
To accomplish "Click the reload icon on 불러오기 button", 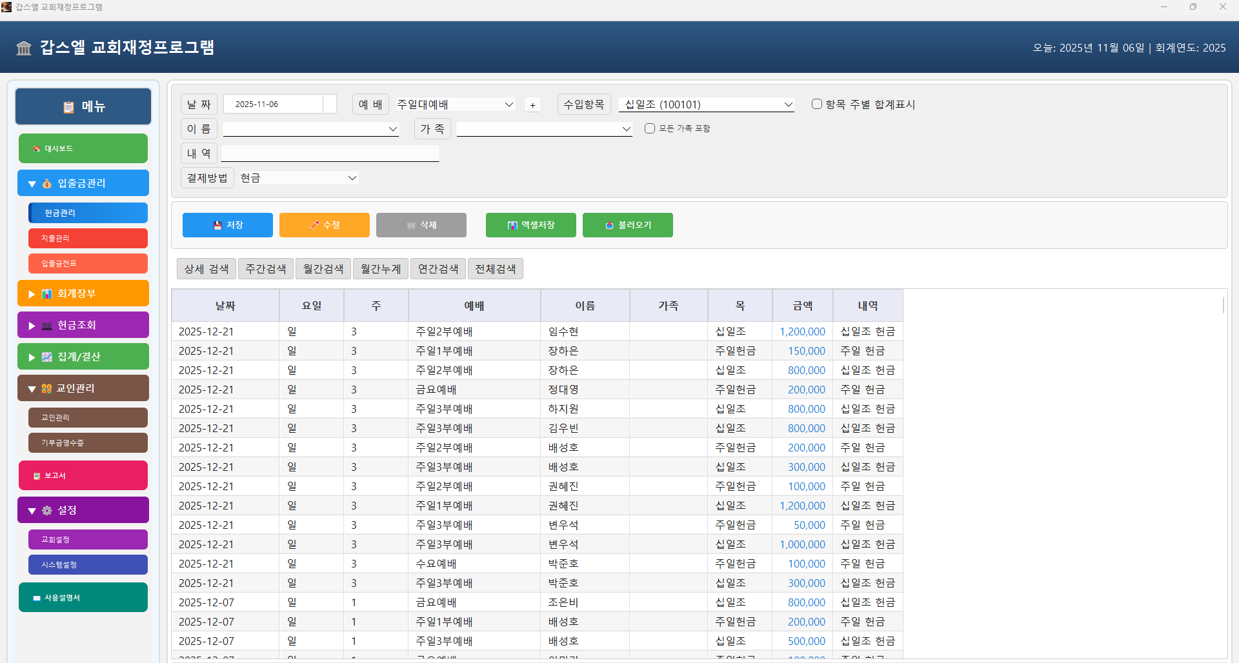I will coord(609,225).
